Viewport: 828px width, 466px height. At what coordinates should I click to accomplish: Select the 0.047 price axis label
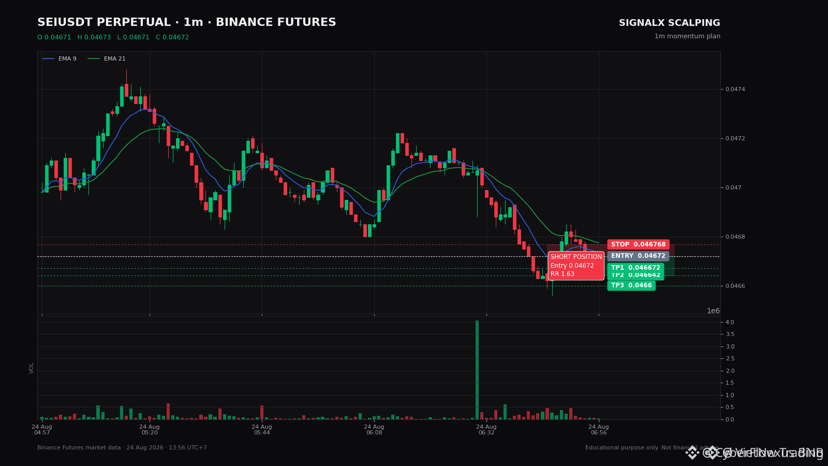tap(733, 188)
